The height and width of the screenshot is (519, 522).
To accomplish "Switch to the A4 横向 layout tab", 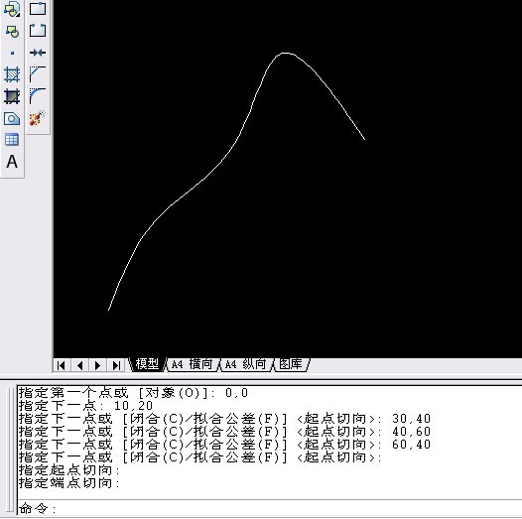I will tap(193, 364).
